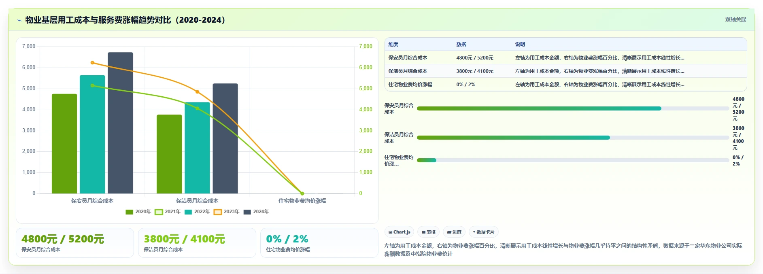The height and width of the screenshot is (274, 763).
Task: Click the description paragraph starting 左轴为用工成本金额 below the tags
Action: pyautogui.click(x=563, y=250)
